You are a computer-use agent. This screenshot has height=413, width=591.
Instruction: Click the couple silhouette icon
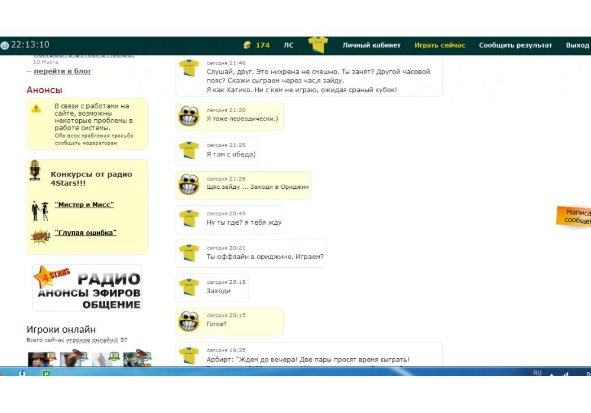pyautogui.click(x=39, y=209)
